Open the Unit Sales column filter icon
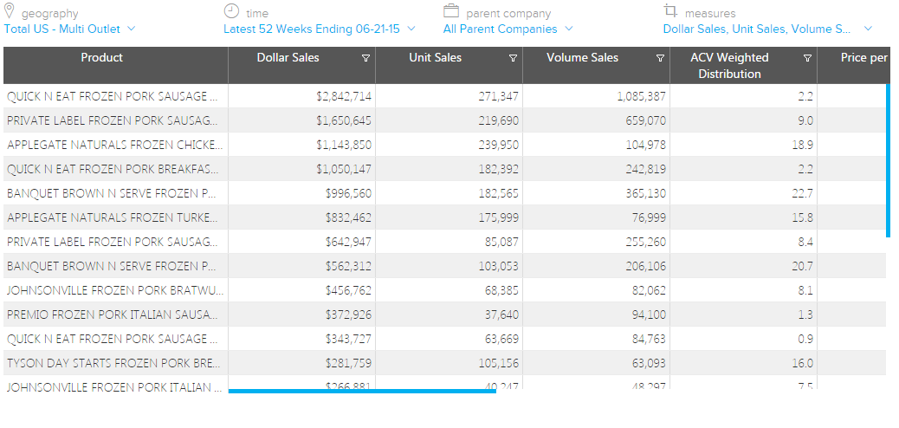 pyautogui.click(x=513, y=59)
